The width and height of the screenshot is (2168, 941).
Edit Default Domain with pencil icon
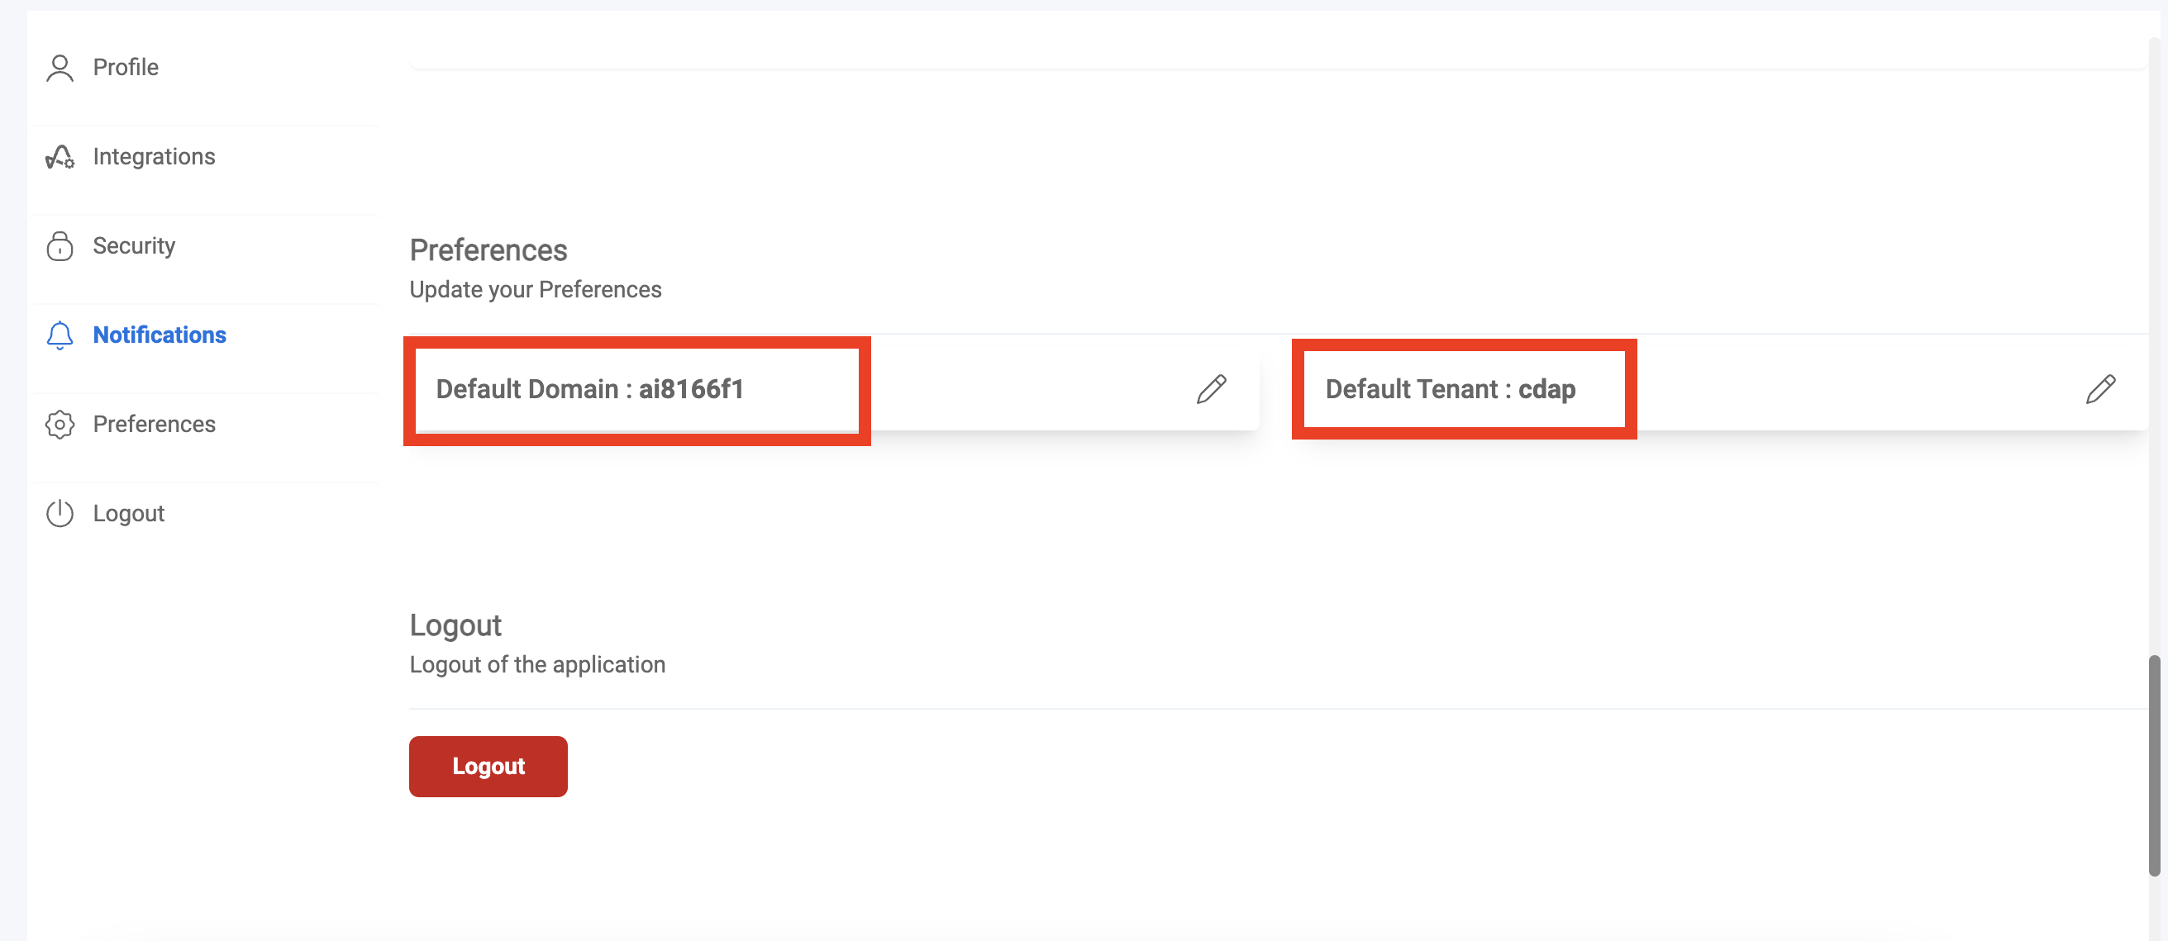pos(1211,389)
